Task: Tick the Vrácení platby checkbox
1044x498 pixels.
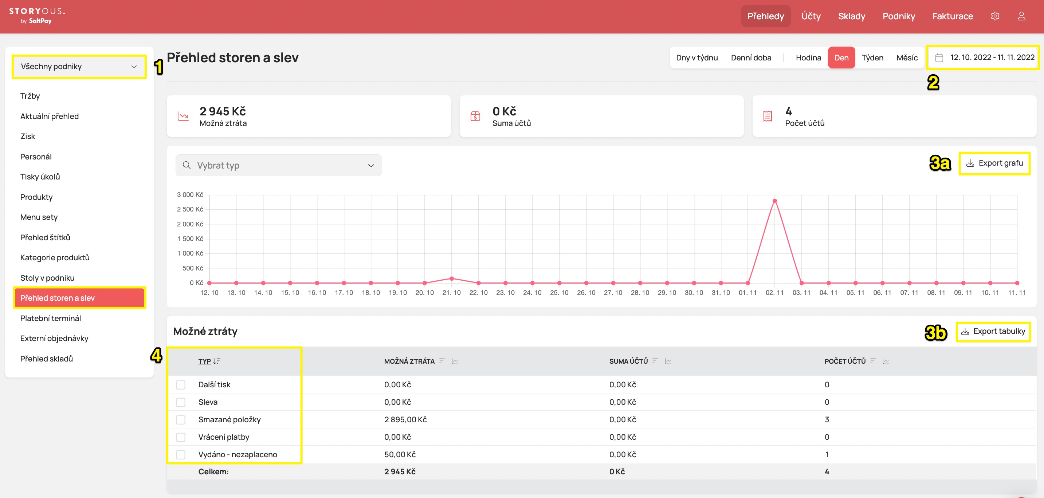Action: 181,437
